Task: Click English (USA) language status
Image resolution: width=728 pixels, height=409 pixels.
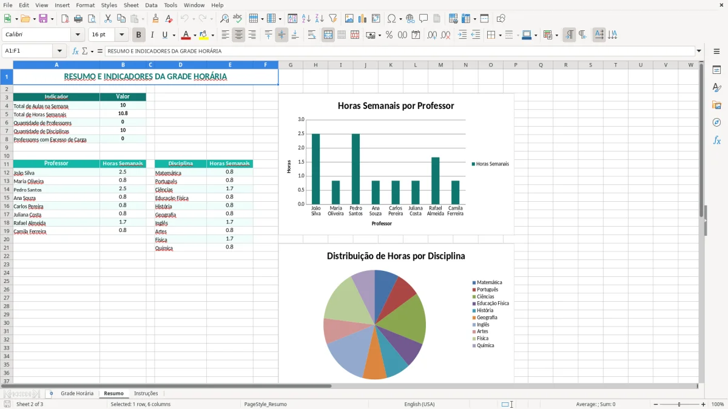Action: tap(420, 404)
